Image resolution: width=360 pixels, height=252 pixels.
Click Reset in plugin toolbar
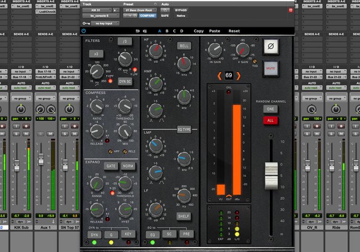(234, 31)
